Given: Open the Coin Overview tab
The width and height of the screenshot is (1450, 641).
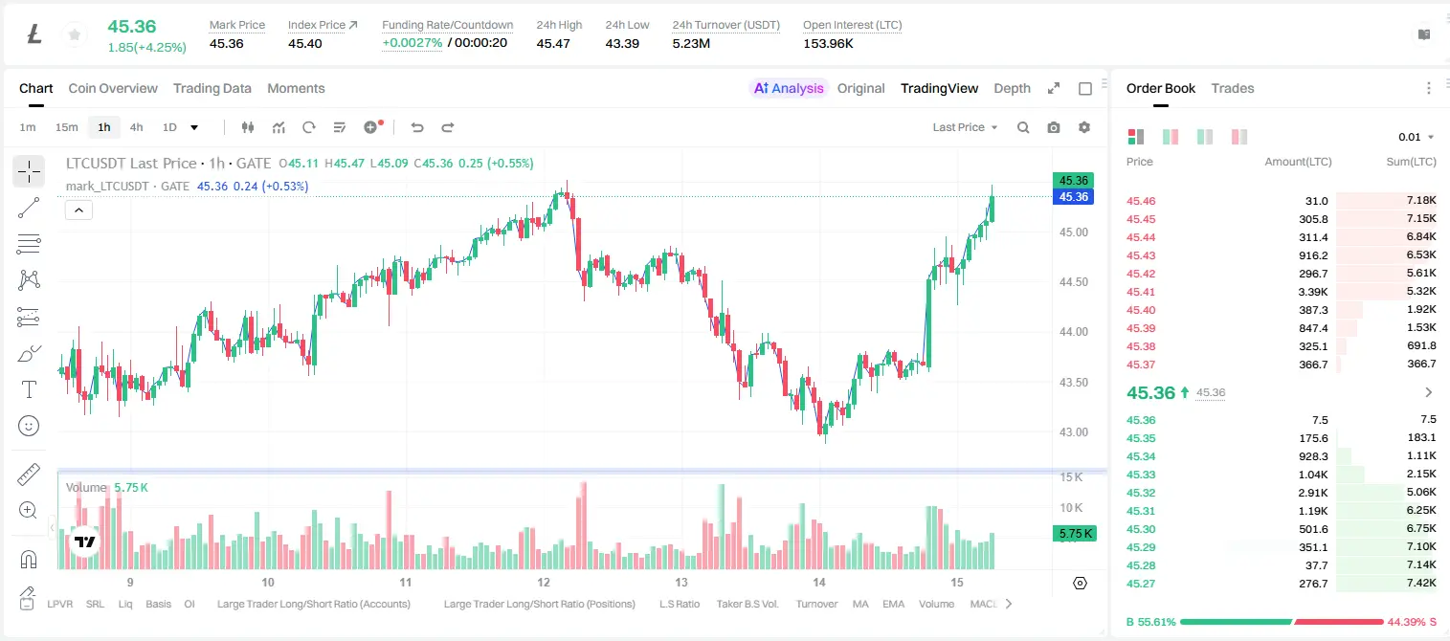Looking at the screenshot, I should click(x=113, y=88).
